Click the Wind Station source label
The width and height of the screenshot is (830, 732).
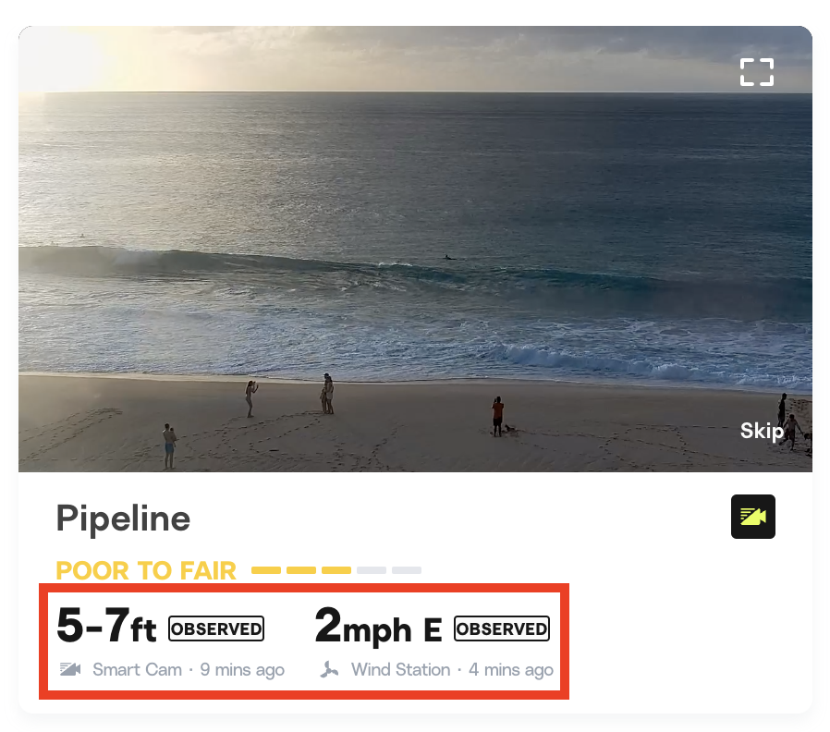400,669
